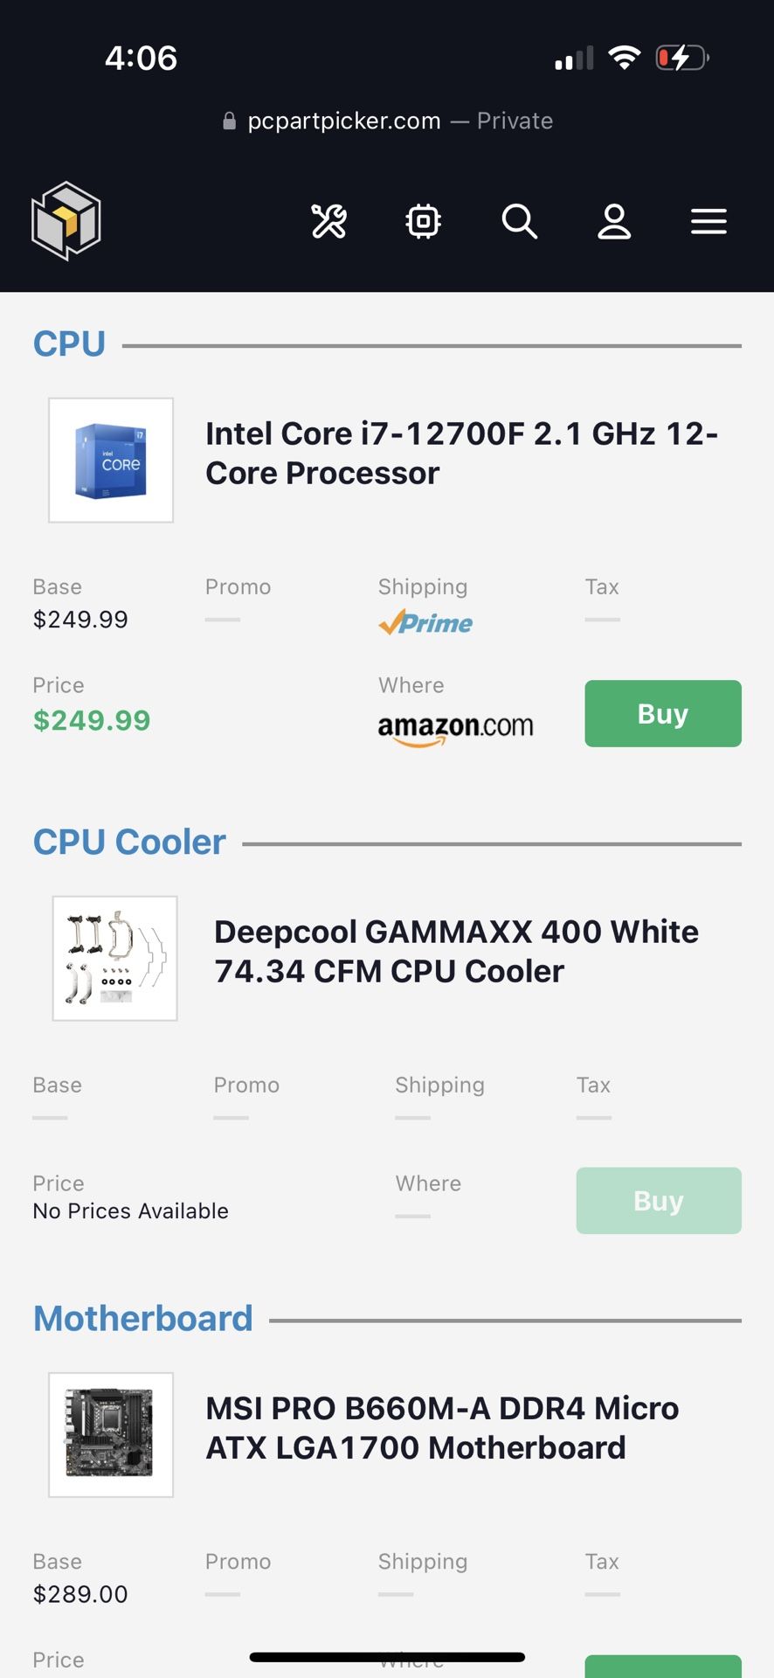Click the CPU section heading

68,343
